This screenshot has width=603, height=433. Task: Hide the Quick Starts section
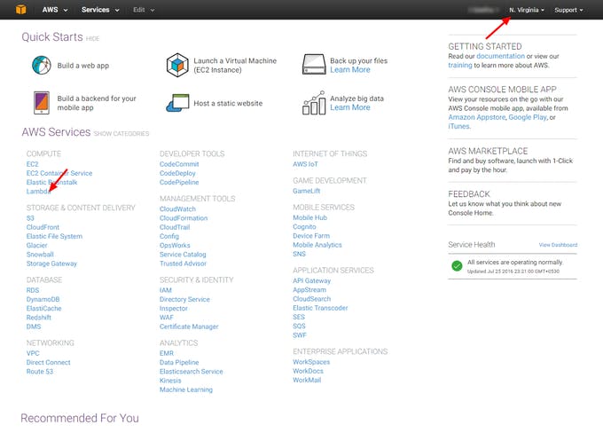point(92,38)
